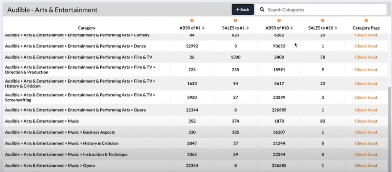The height and width of the screenshot is (172, 392).
Task: Open Check it out for Screenwriting row
Action: (366, 97)
